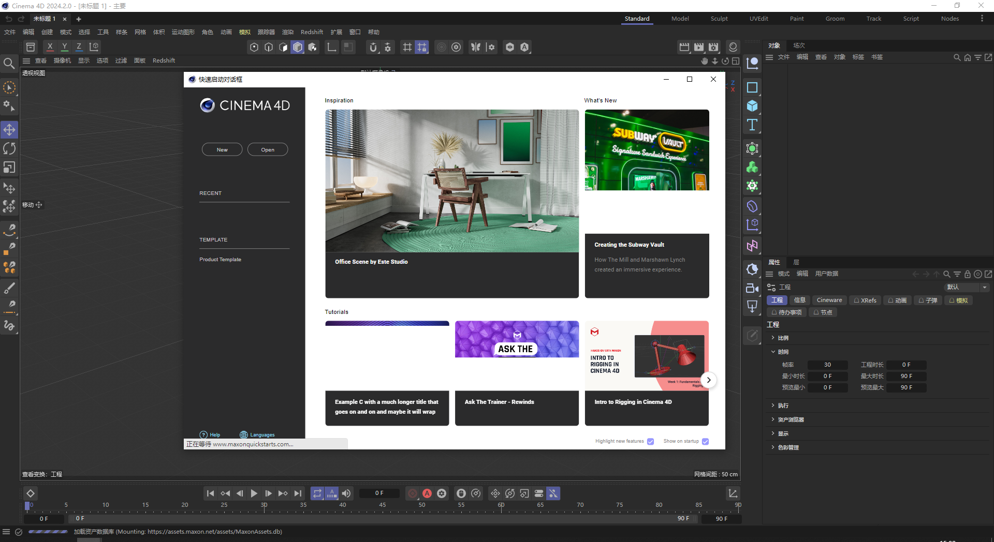Click the undo arrow icon
Viewport: 994px width, 542px height.
tap(9, 19)
